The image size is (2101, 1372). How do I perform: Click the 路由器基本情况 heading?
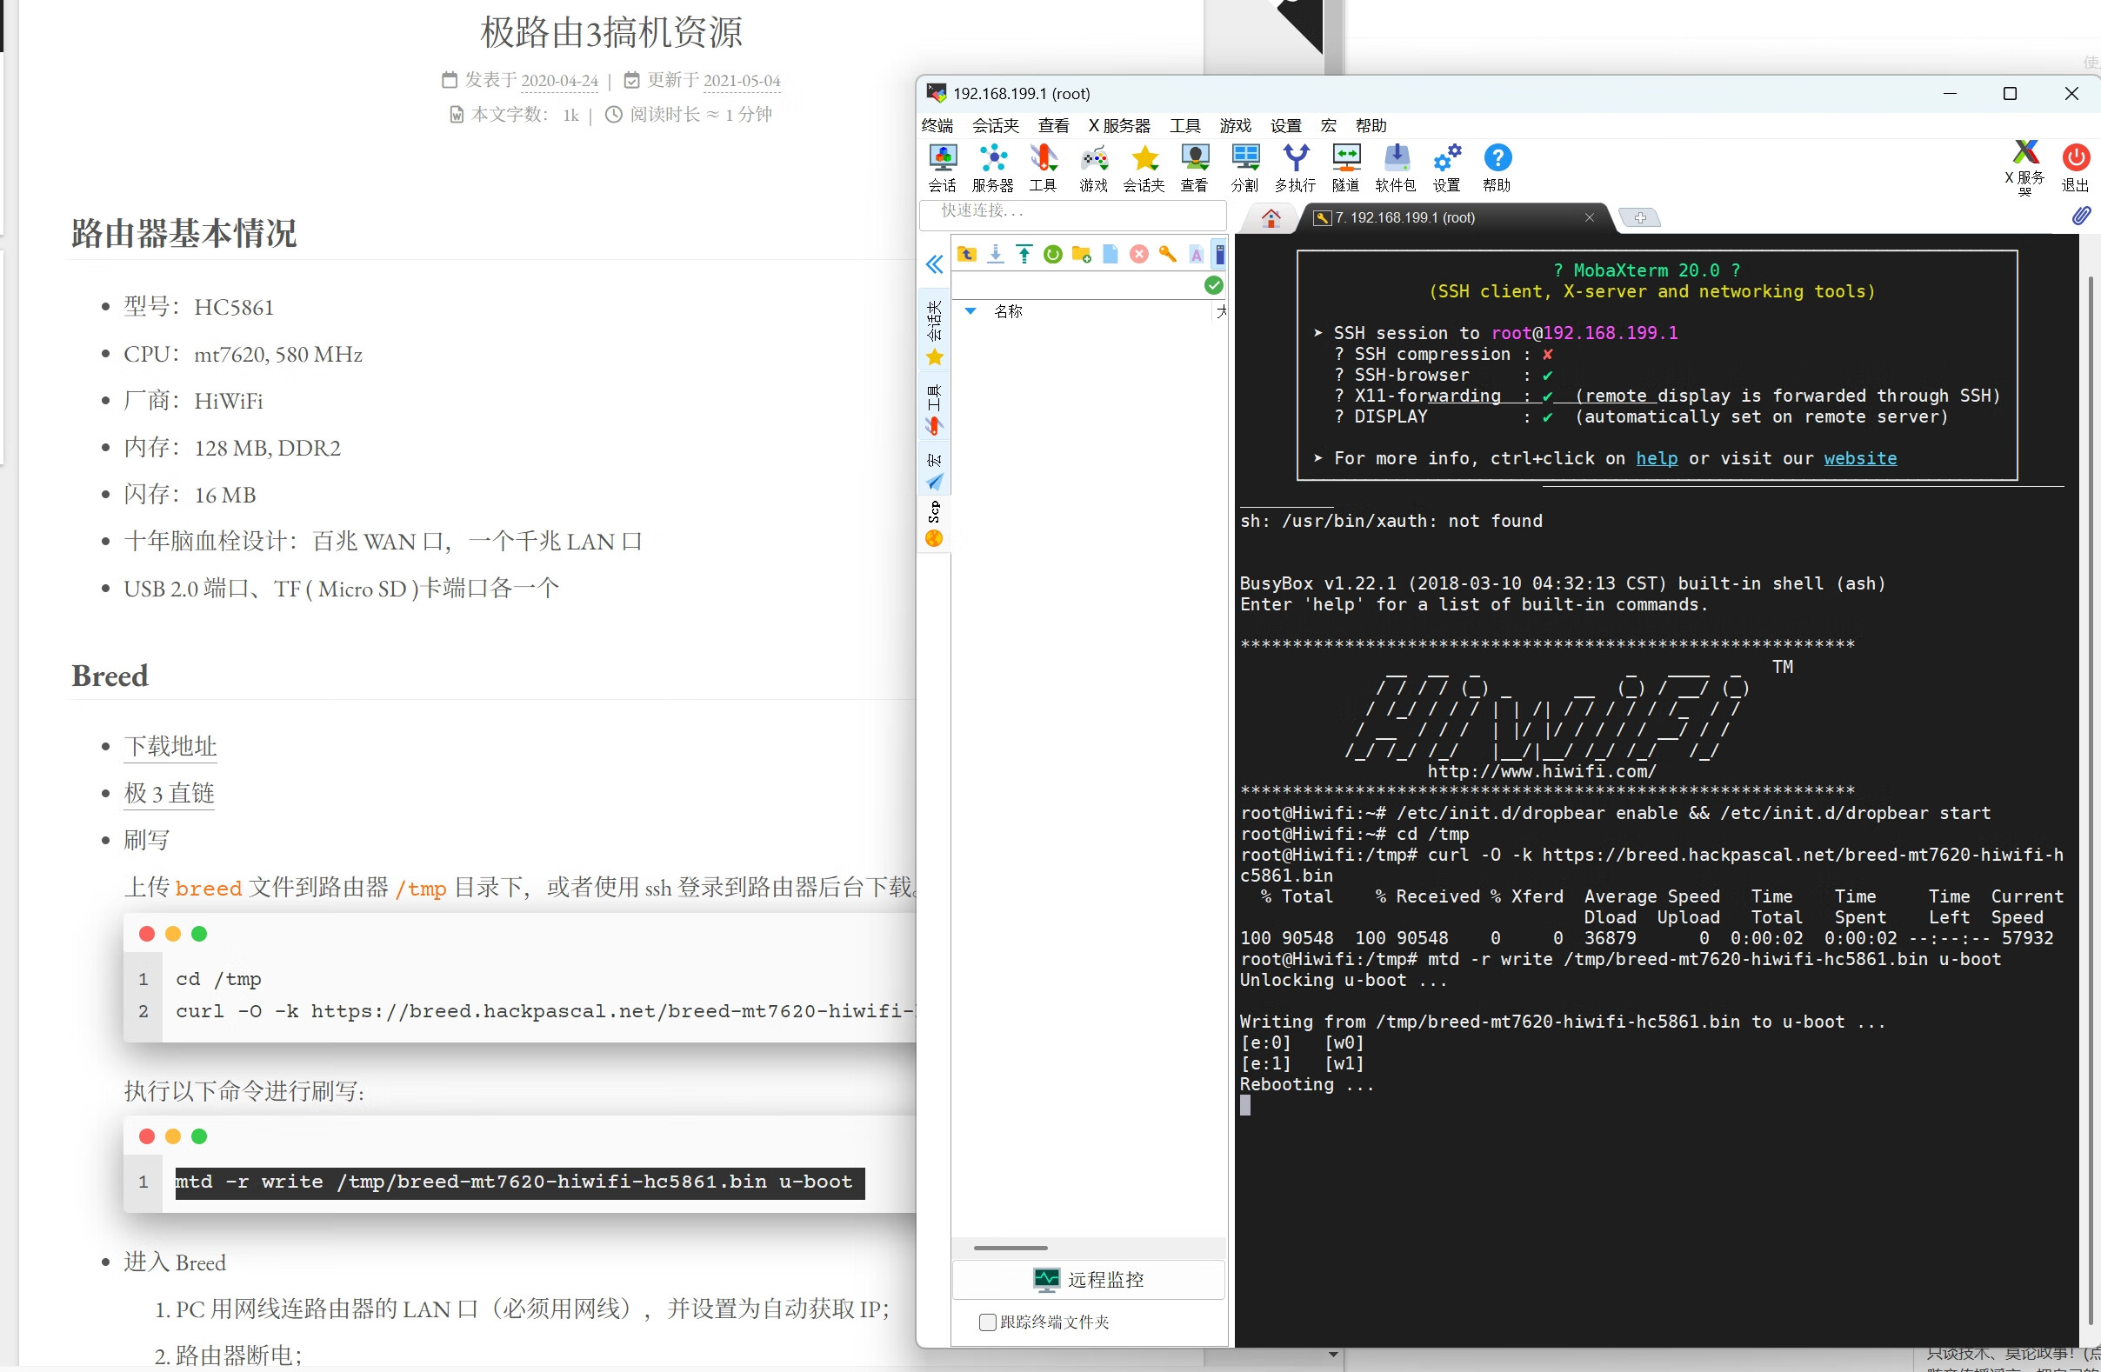point(183,233)
